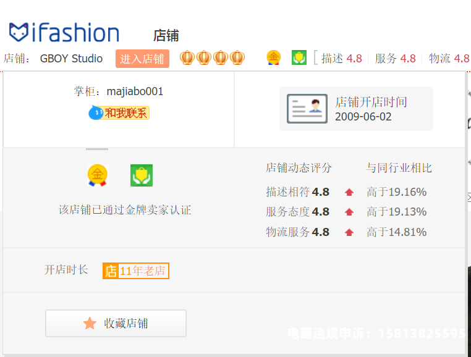
Task: Click the iFashion logo
Action: coord(64,33)
